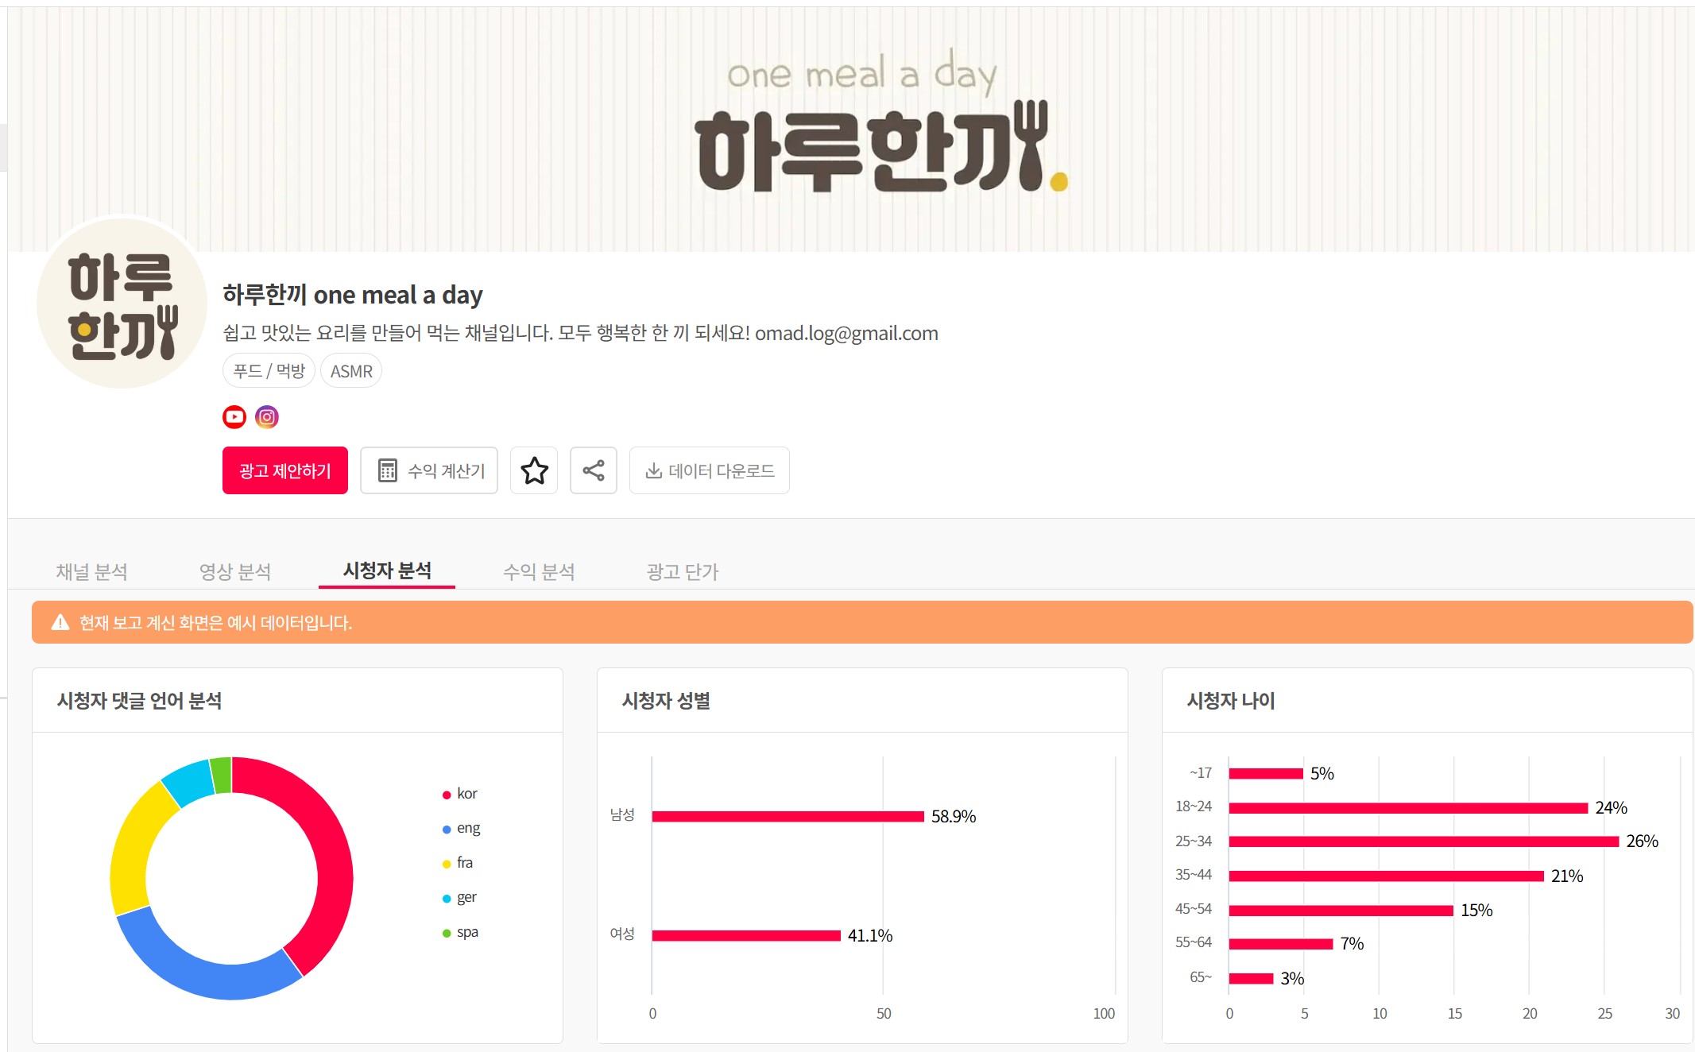Click the 광고 제안하기 button
The image size is (1695, 1052).
coord(285,470)
